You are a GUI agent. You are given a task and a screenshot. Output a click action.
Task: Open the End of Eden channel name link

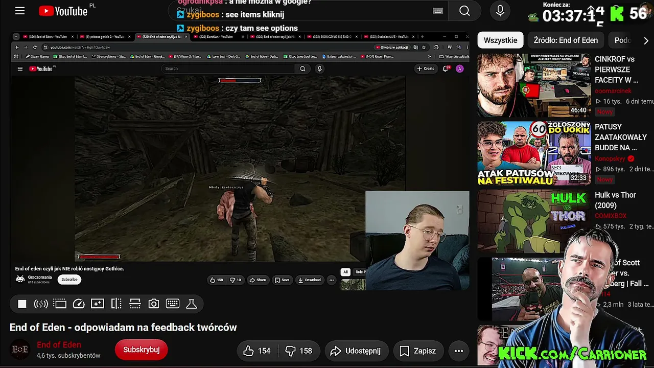[59, 345]
